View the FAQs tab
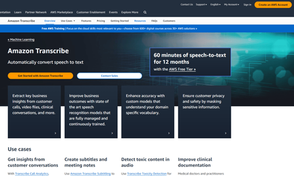This screenshot has width=294, height=176. pyautogui.click(x=154, y=21)
